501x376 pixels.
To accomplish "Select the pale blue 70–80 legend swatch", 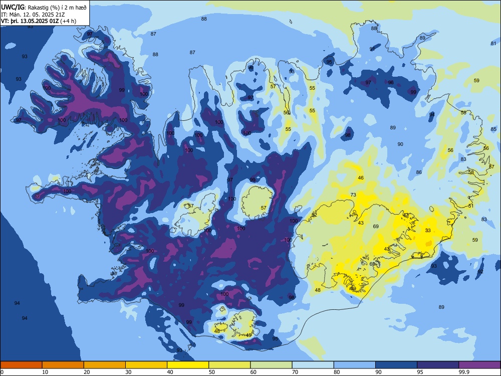I will pos(313,365).
